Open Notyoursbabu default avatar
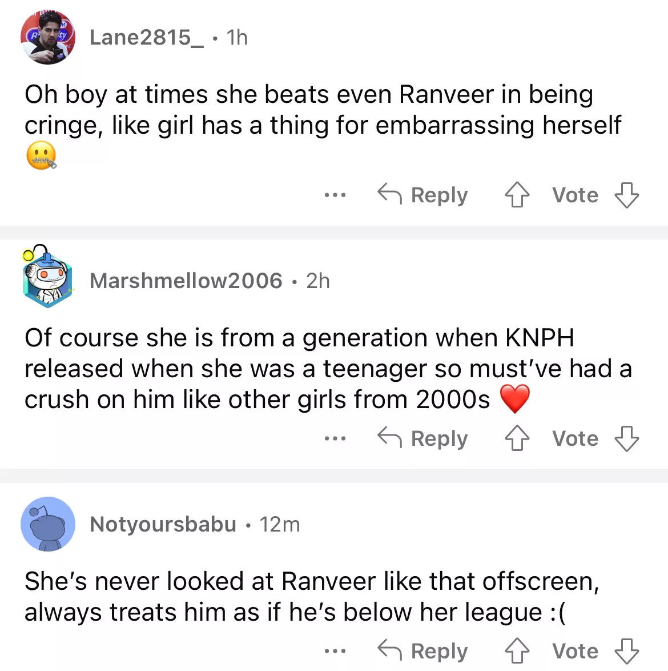668x671 pixels. tap(48, 524)
